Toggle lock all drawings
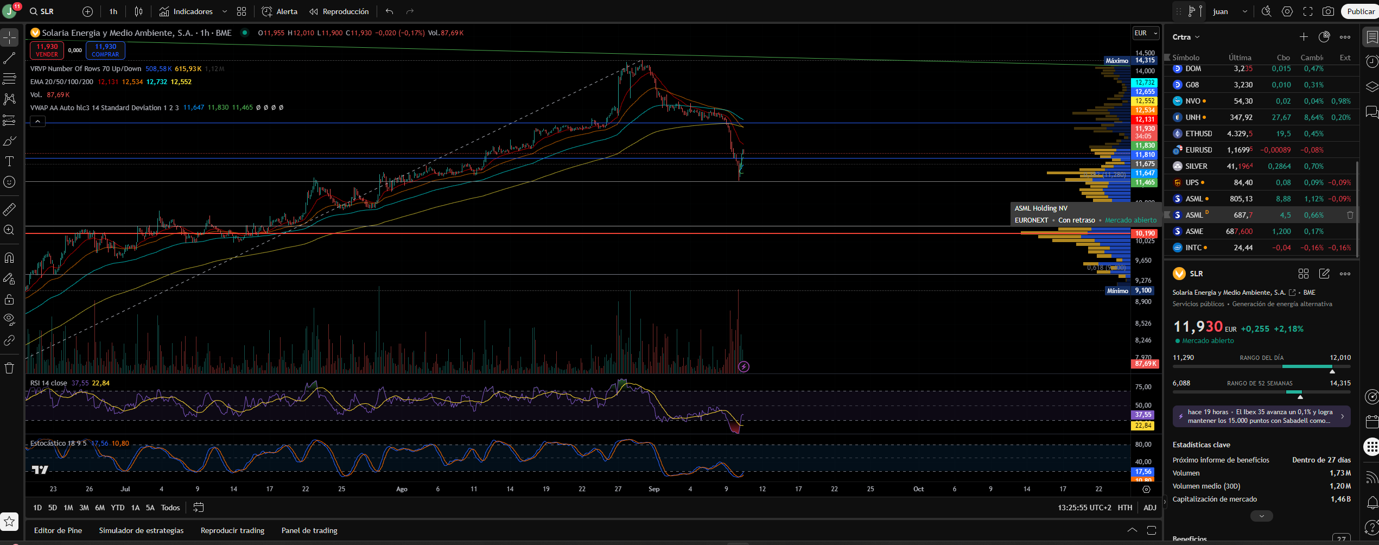This screenshot has width=1379, height=545. click(x=9, y=299)
